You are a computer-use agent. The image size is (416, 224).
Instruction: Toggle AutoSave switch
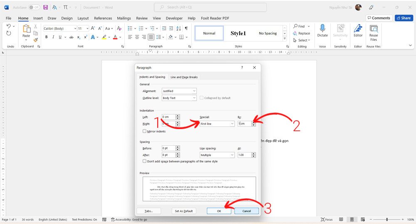pyautogui.click(x=34, y=7)
